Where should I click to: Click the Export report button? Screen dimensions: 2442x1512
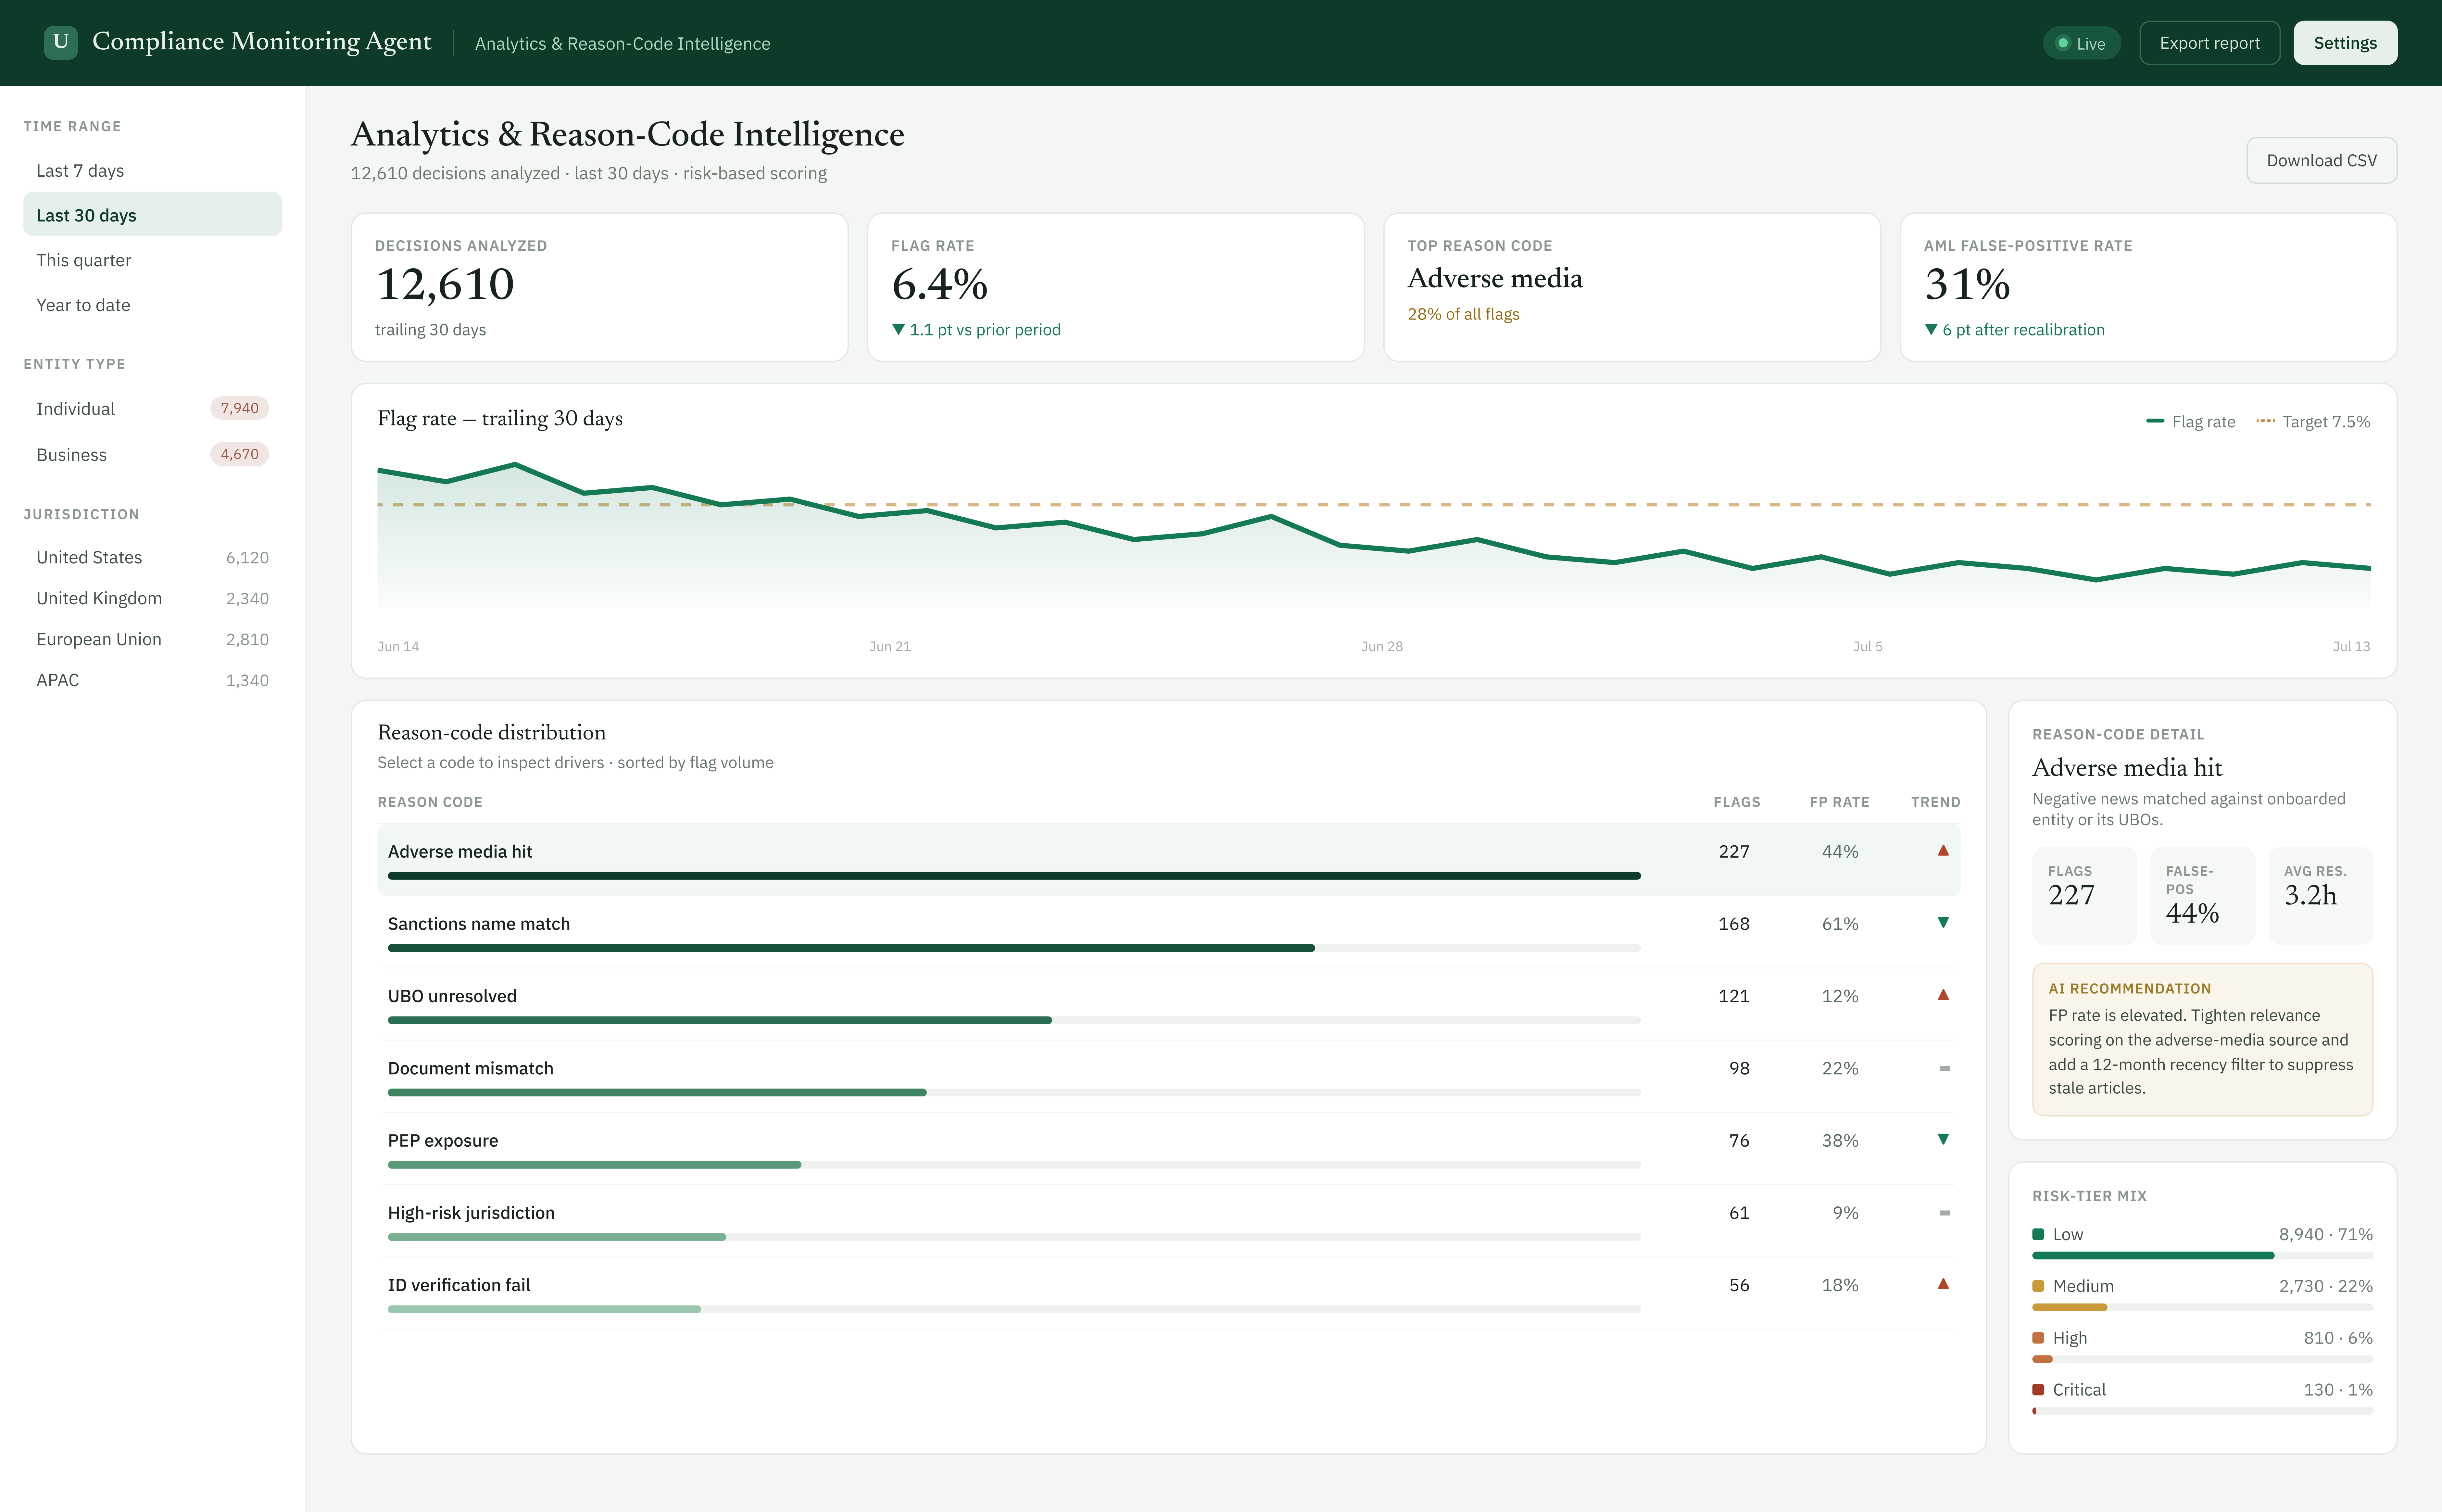[x=2209, y=43]
